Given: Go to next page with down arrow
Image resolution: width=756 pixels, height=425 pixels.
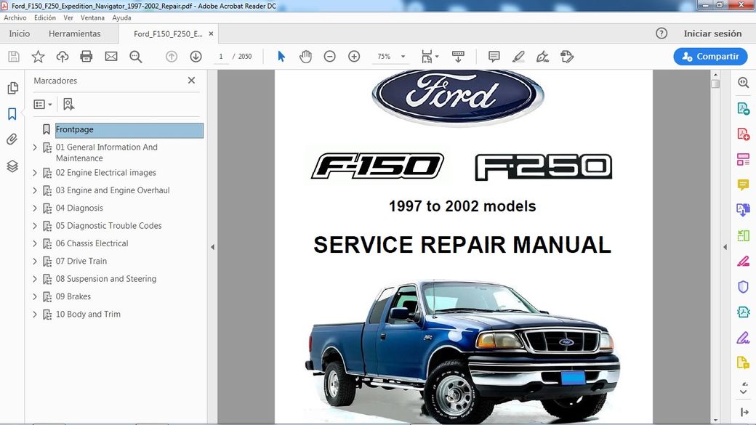Looking at the screenshot, I should tap(195, 56).
